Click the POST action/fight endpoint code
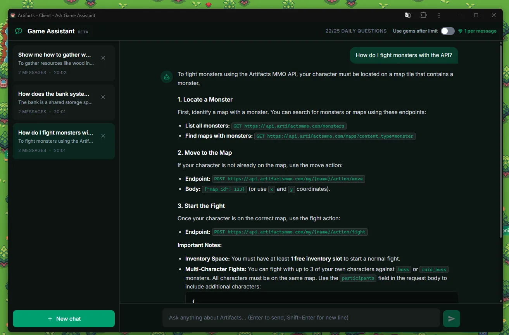509x335 pixels. (290, 232)
